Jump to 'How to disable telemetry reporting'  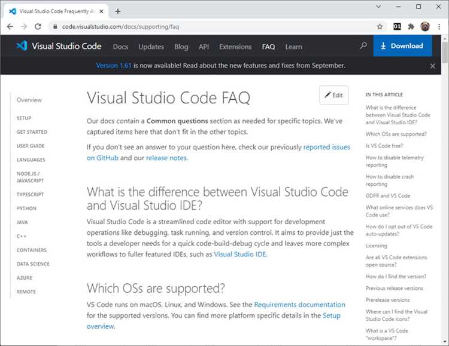coord(395,161)
